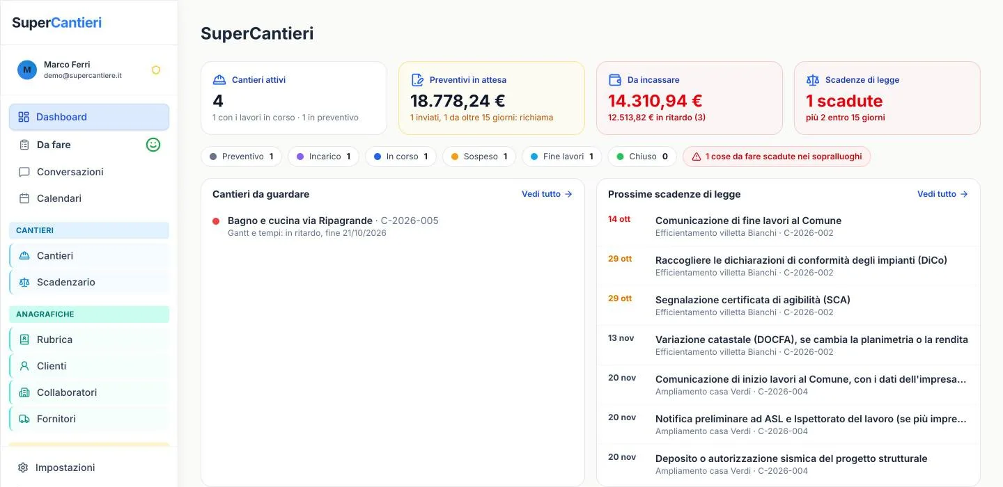
Task: Open the overdue sopralluoghi alert pill
Action: (777, 157)
